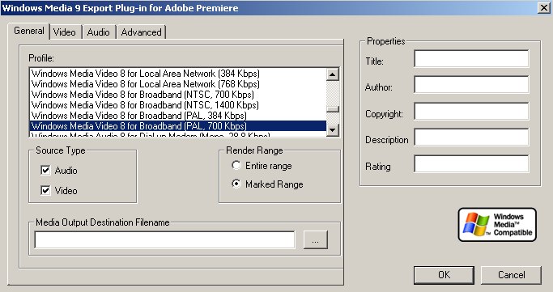
Task: Select the Entire range radio button
Action: point(236,166)
